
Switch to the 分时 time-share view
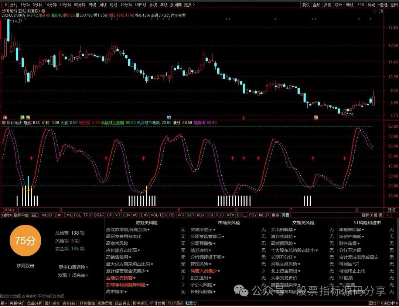coord(14,4)
